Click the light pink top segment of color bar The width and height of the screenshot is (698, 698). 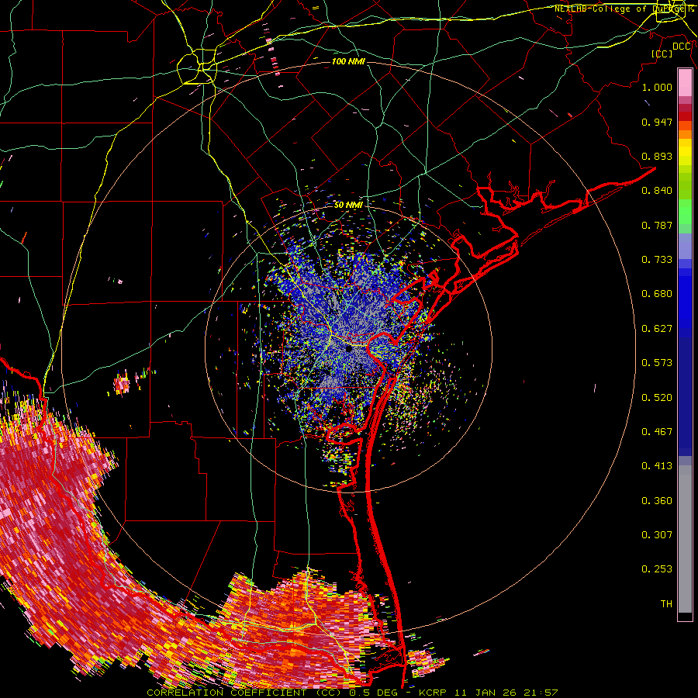click(685, 83)
